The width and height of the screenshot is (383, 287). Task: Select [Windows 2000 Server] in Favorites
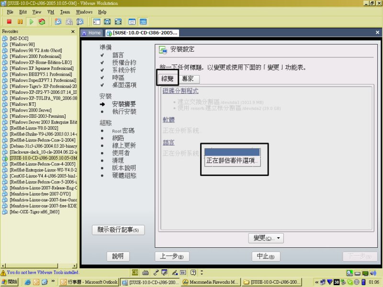(31, 110)
